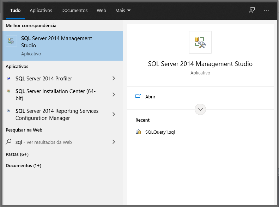Click the large Management Studio icon in the preview pane
Image resolution: width=279 pixels, height=207 pixels.
point(200,42)
